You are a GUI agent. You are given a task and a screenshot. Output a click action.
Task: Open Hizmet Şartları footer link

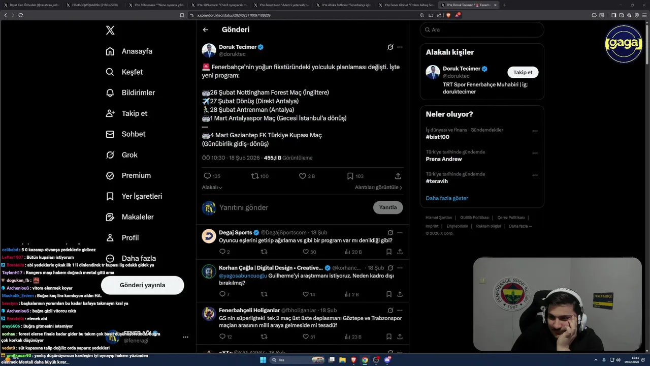(439, 218)
